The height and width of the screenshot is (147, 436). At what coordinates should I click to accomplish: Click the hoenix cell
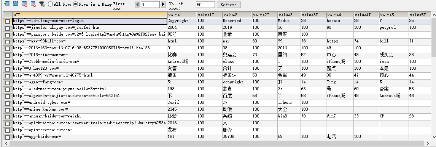340,21
